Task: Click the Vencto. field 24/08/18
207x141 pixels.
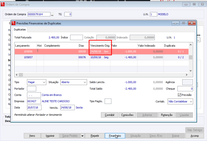Action: point(67,107)
